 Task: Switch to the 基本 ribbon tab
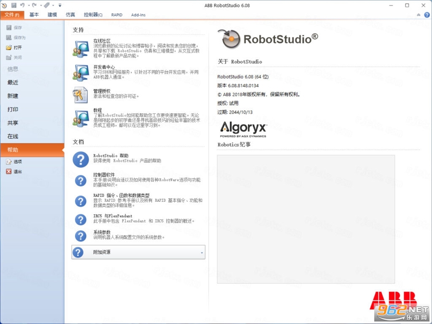click(x=34, y=15)
